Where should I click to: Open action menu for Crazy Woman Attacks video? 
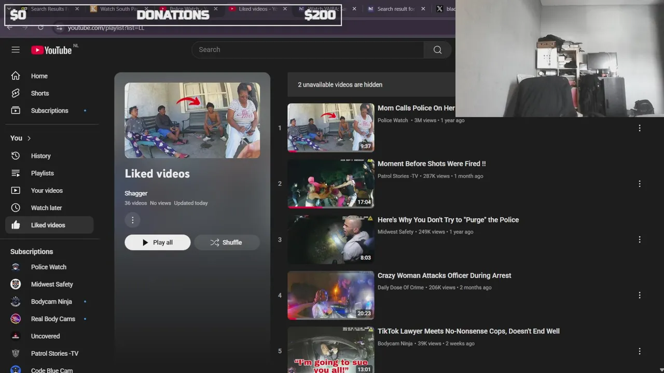click(x=640, y=295)
